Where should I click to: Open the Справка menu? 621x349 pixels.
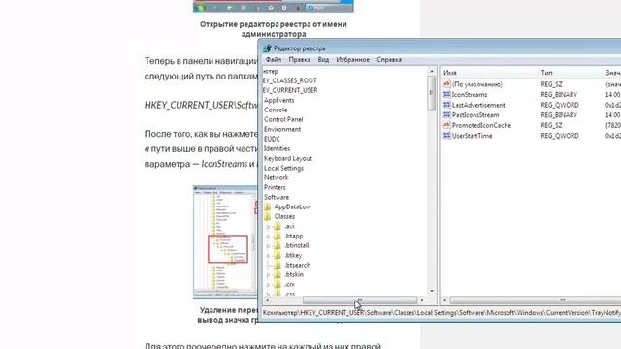click(389, 60)
